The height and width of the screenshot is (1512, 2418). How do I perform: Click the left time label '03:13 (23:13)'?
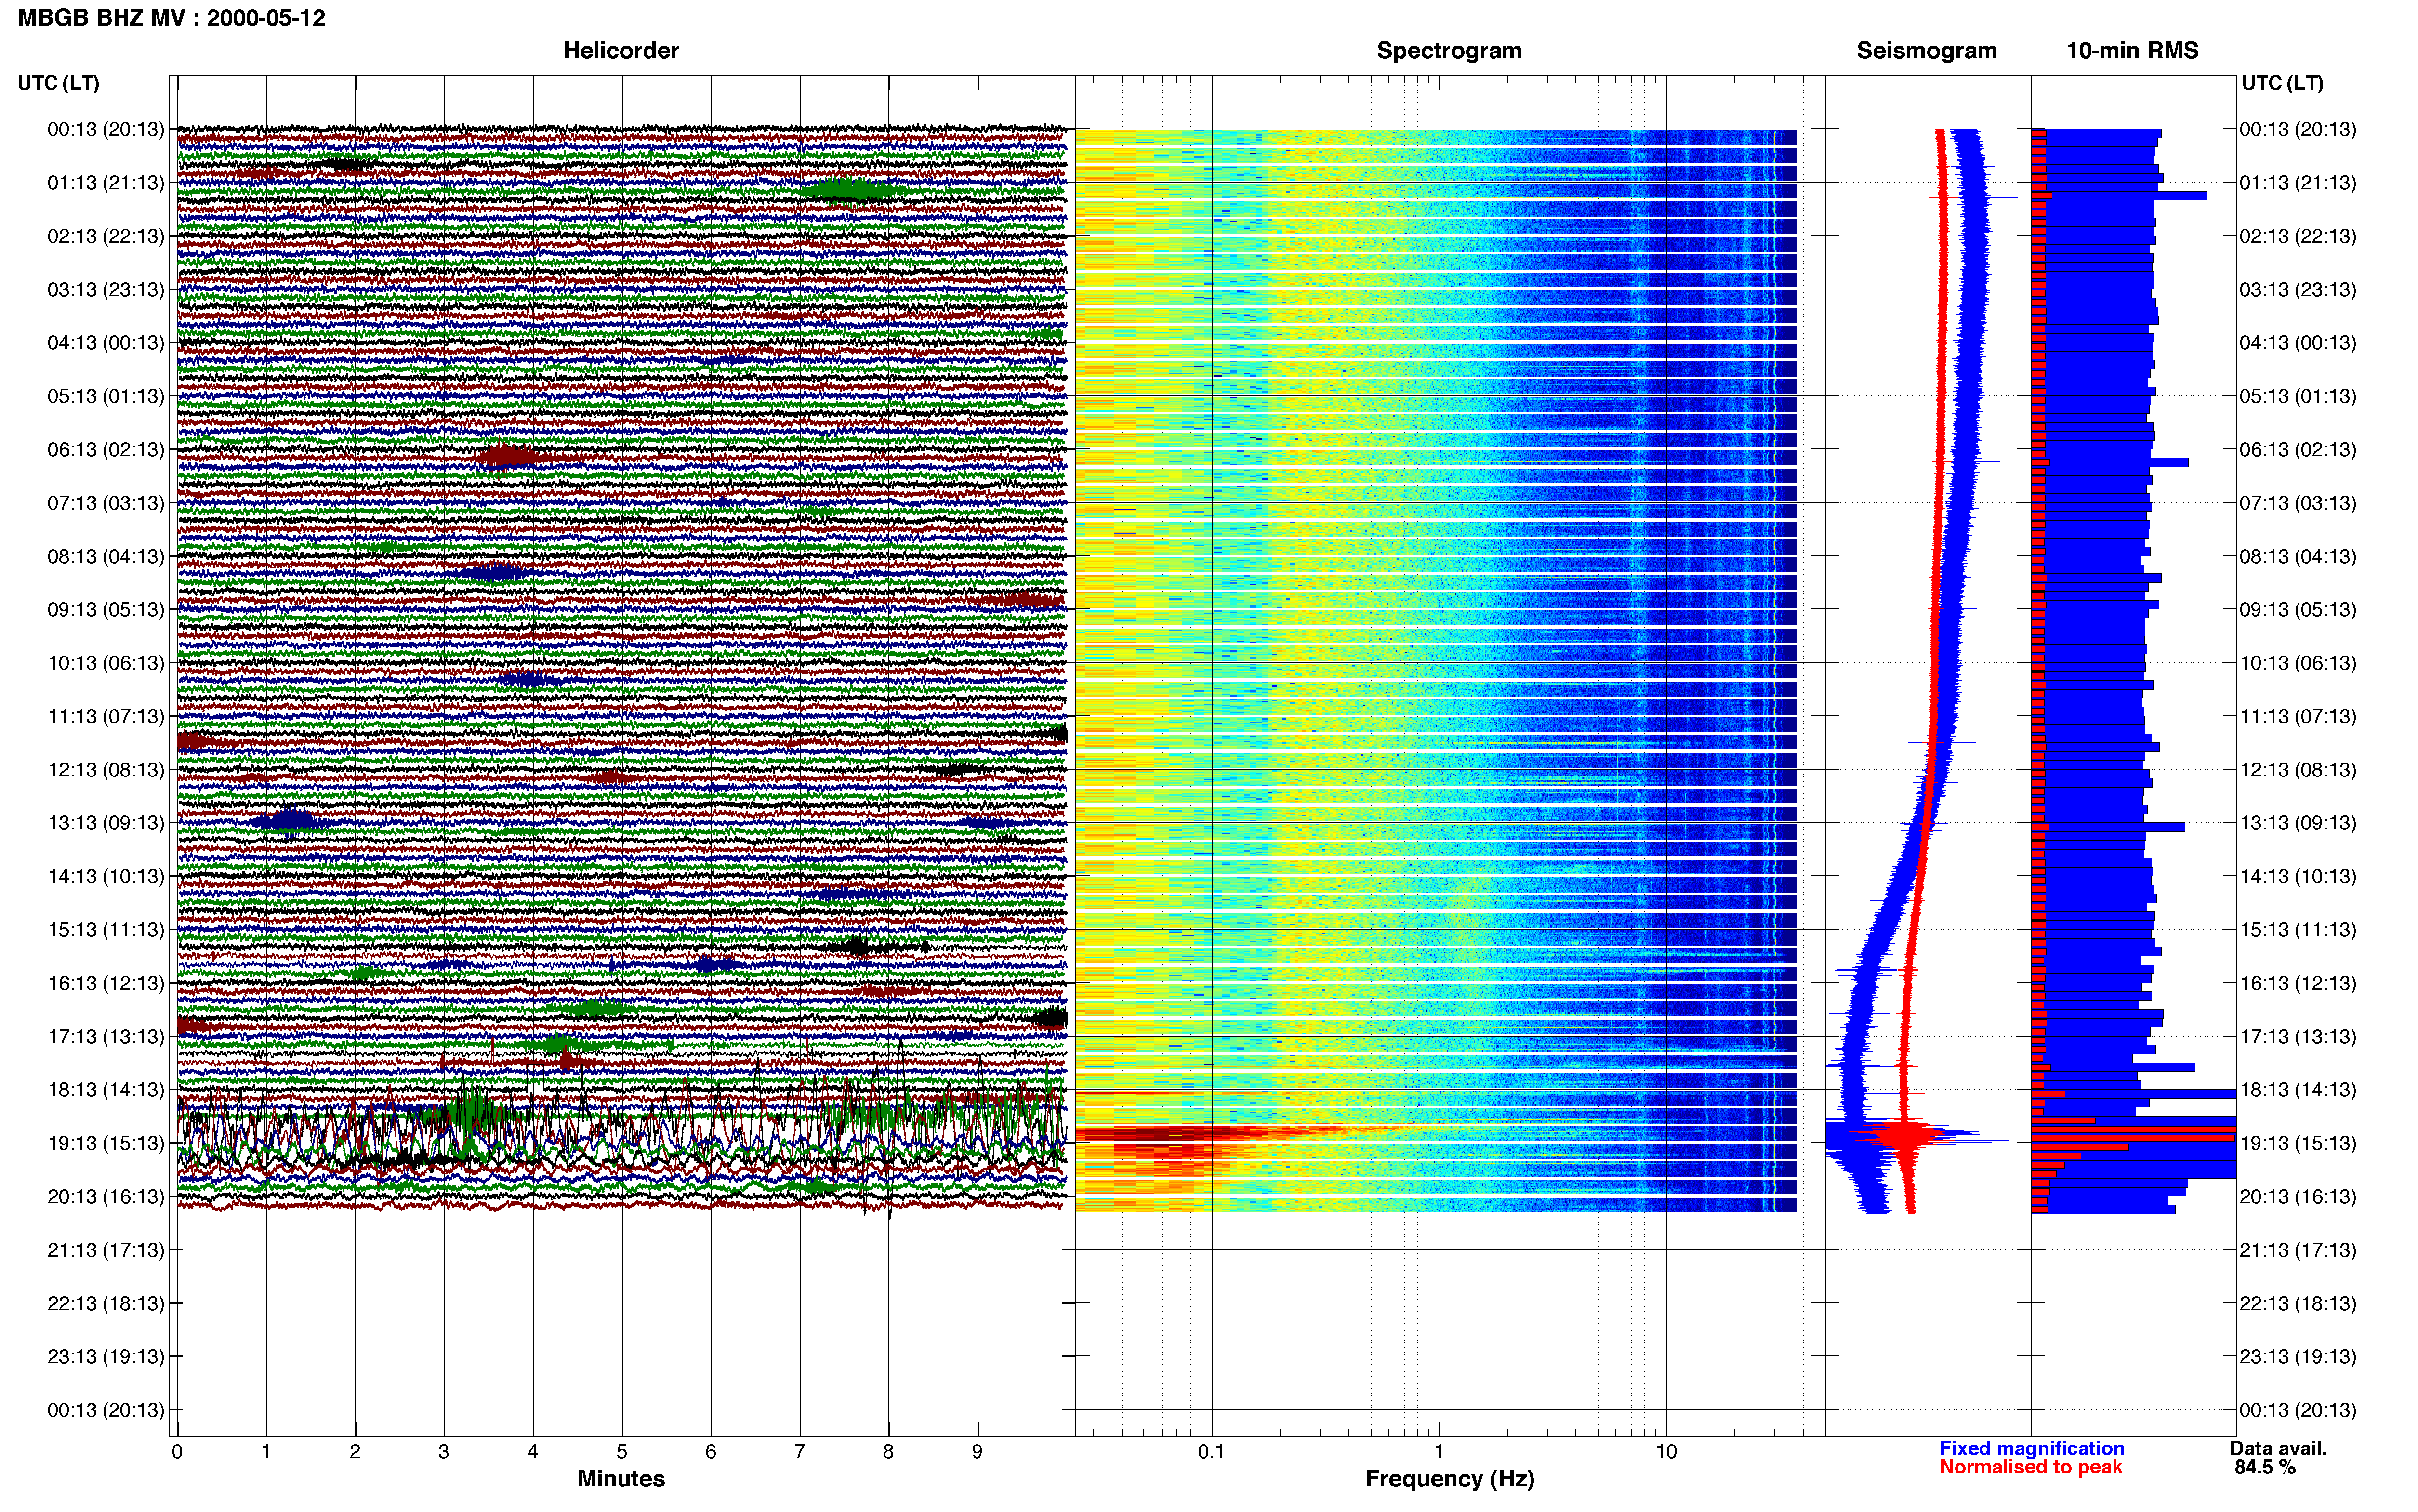point(106,290)
